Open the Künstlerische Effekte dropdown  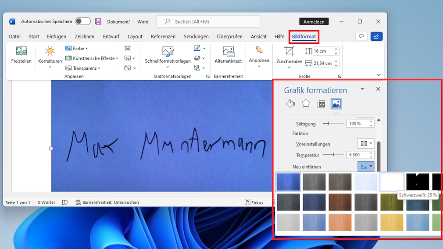pos(92,58)
